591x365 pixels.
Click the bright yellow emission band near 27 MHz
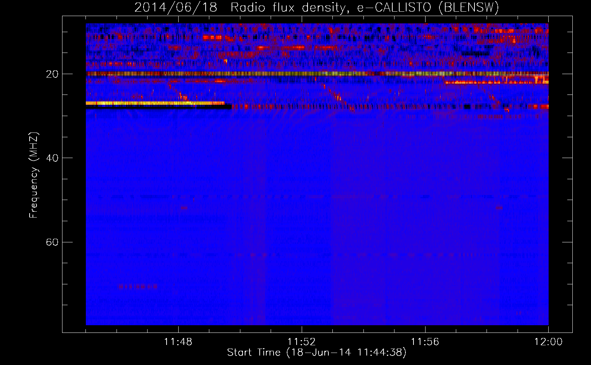[x=155, y=103]
